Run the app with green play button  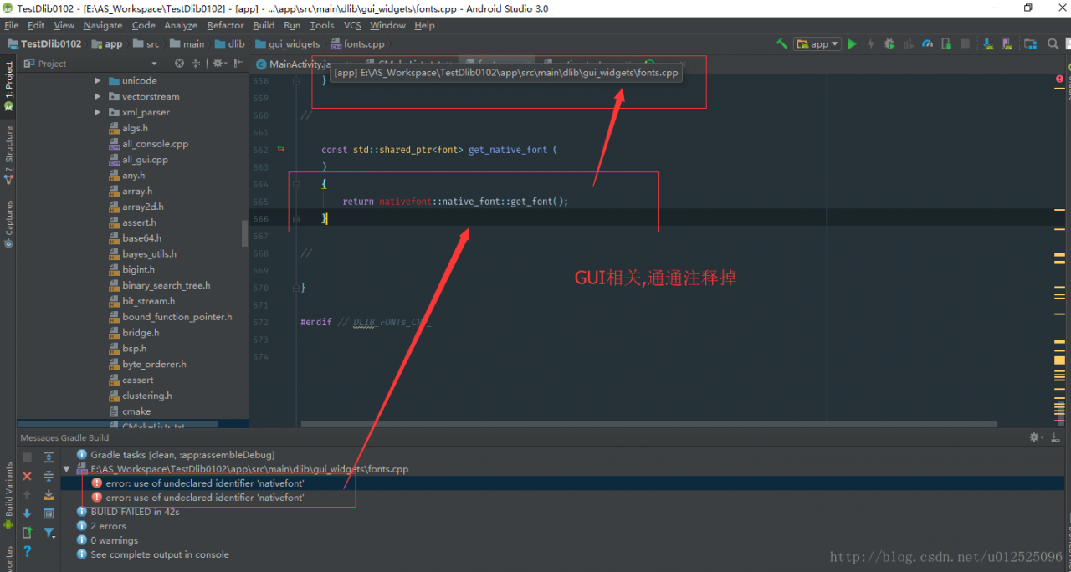(852, 43)
